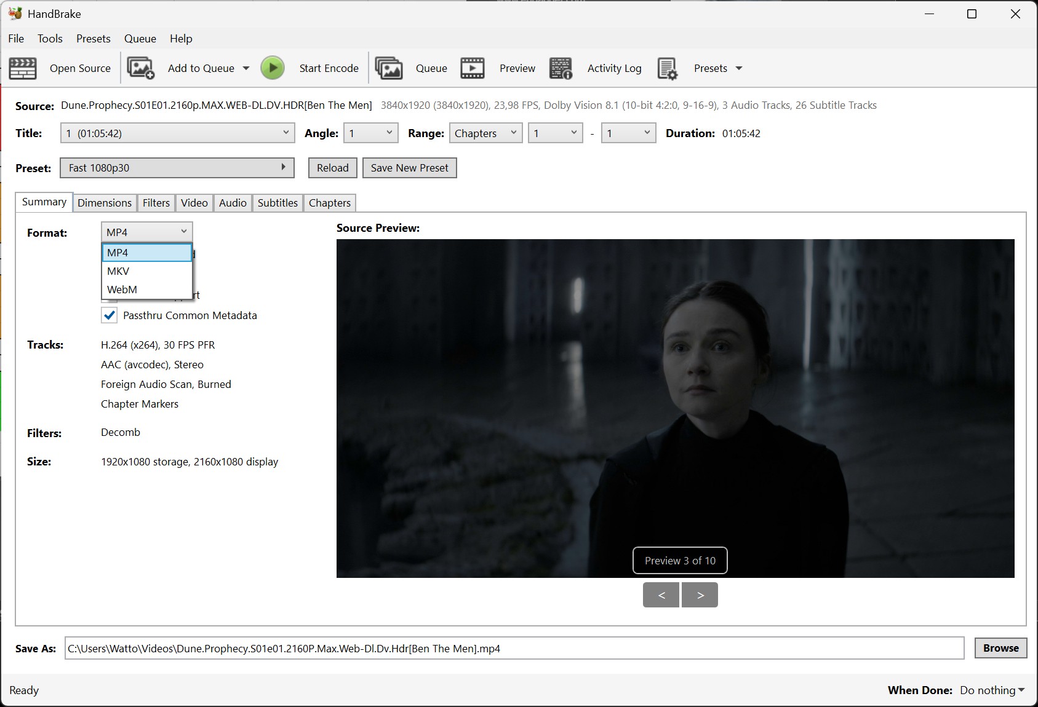The width and height of the screenshot is (1038, 707).
Task: Click the Browse button for destination
Action: (1001, 648)
